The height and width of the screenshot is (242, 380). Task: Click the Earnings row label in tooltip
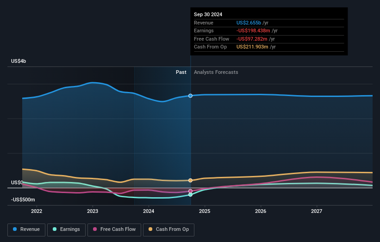[x=204, y=30]
